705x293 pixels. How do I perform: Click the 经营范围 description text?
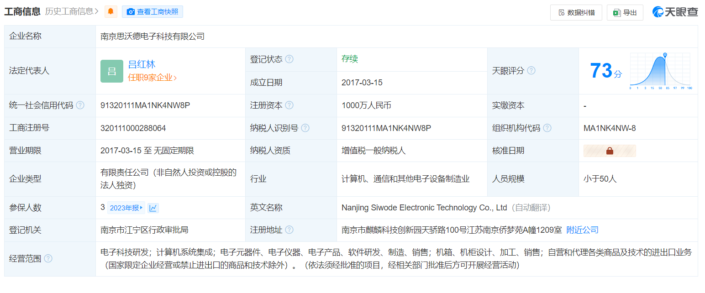396,259
